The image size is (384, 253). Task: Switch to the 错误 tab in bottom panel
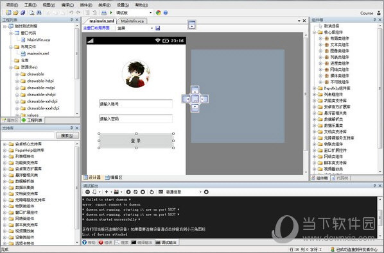105,242
